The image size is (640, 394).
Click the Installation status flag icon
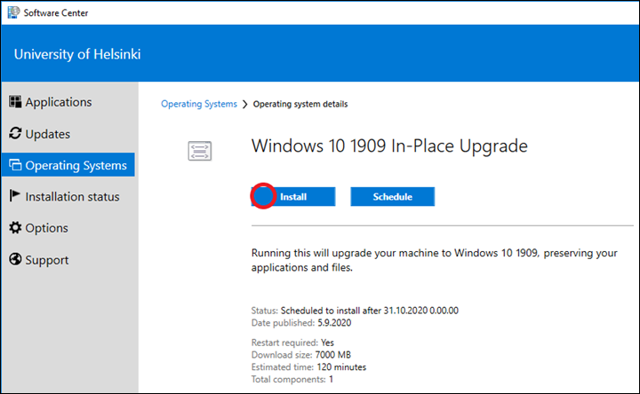15,195
